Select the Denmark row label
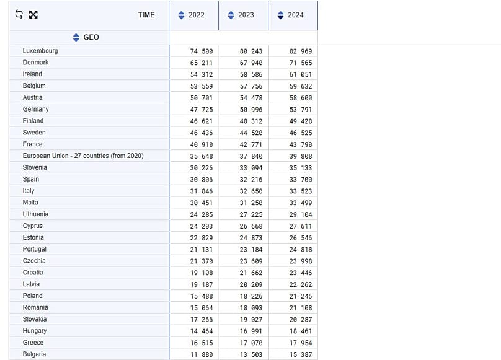This screenshot has height=360, width=501. (x=35, y=63)
